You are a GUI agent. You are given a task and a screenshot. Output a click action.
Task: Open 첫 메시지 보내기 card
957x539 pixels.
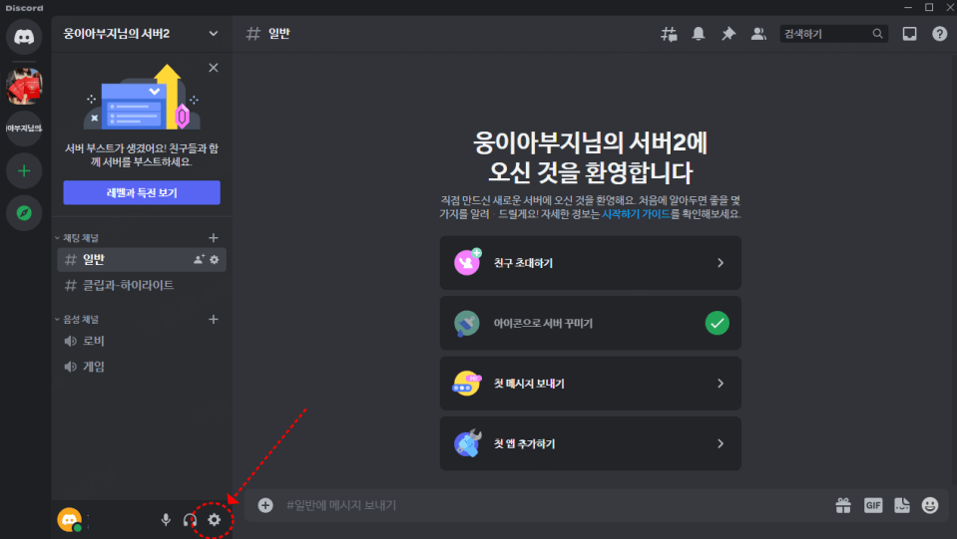point(590,384)
